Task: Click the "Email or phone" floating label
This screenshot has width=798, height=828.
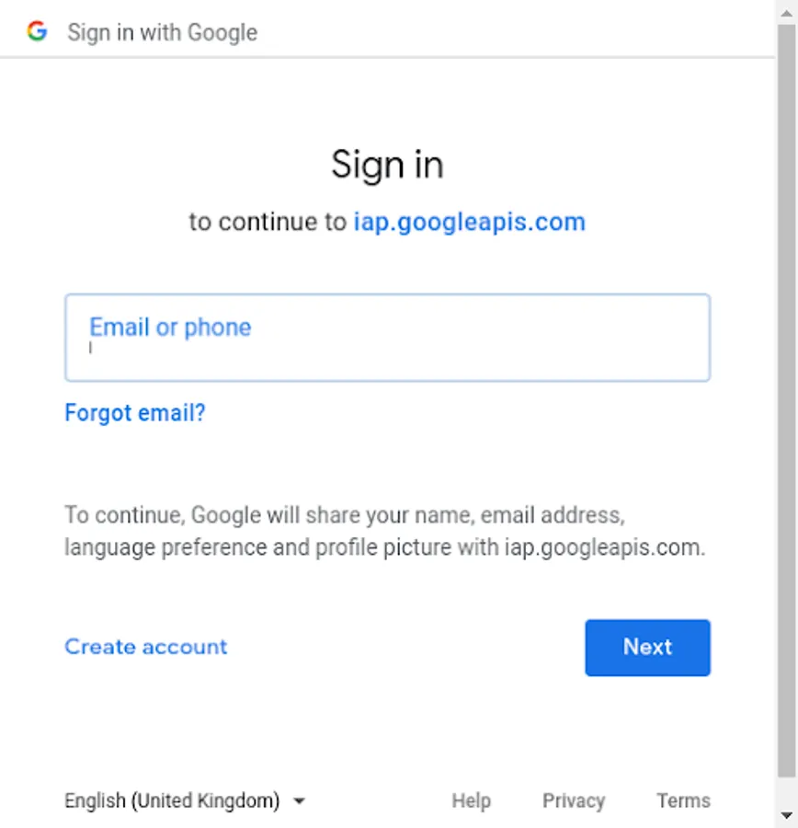Action: point(170,328)
